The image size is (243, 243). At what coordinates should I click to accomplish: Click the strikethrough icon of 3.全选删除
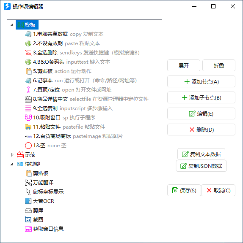click(28, 53)
